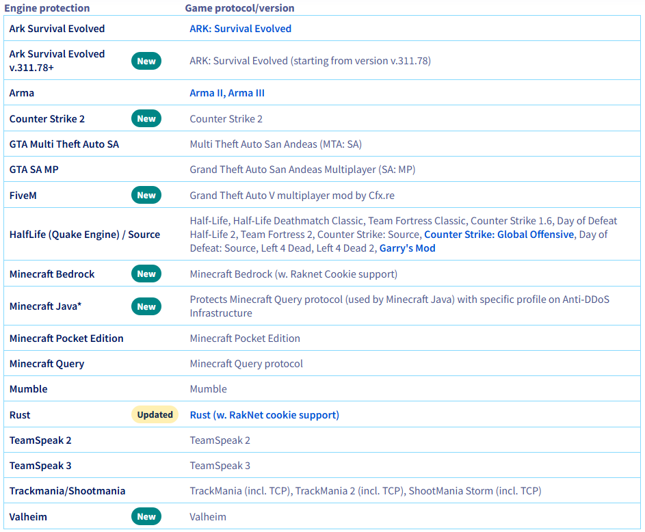Open the Arma II, Arma III link
Viewport: 645px width, 532px height.
point(227,93)
